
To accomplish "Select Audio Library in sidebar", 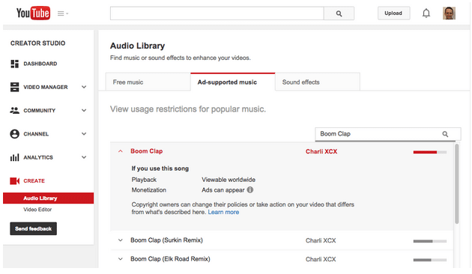I will [48, 198].
